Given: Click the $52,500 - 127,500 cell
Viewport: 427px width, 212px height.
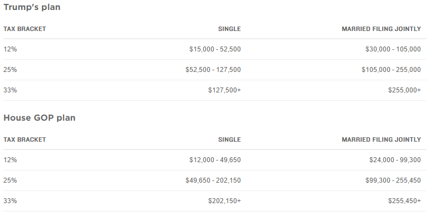Looking at the screenshot, I should [x=213, y=70].
